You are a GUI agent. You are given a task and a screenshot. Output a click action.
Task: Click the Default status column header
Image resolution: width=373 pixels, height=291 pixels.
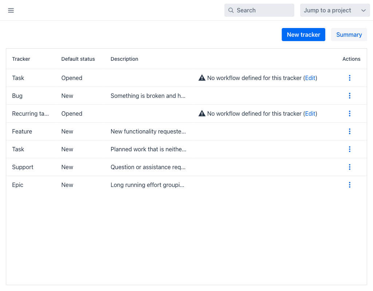click(78, 59)
